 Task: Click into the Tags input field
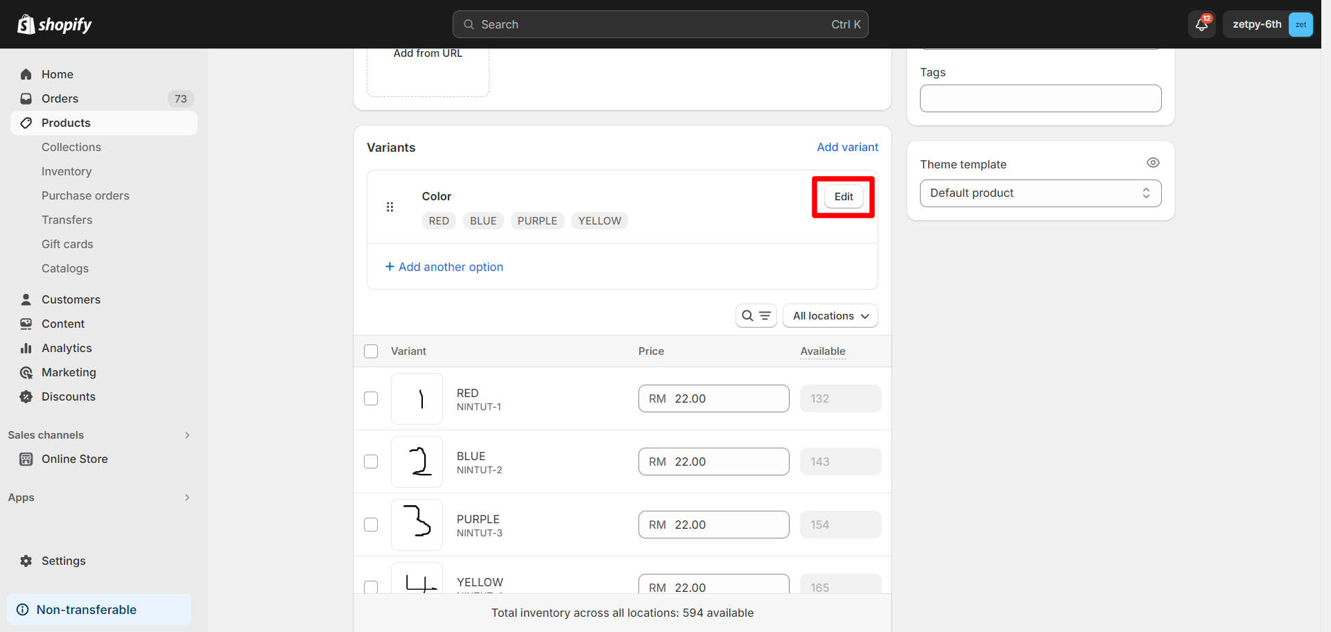point(1041,98)
